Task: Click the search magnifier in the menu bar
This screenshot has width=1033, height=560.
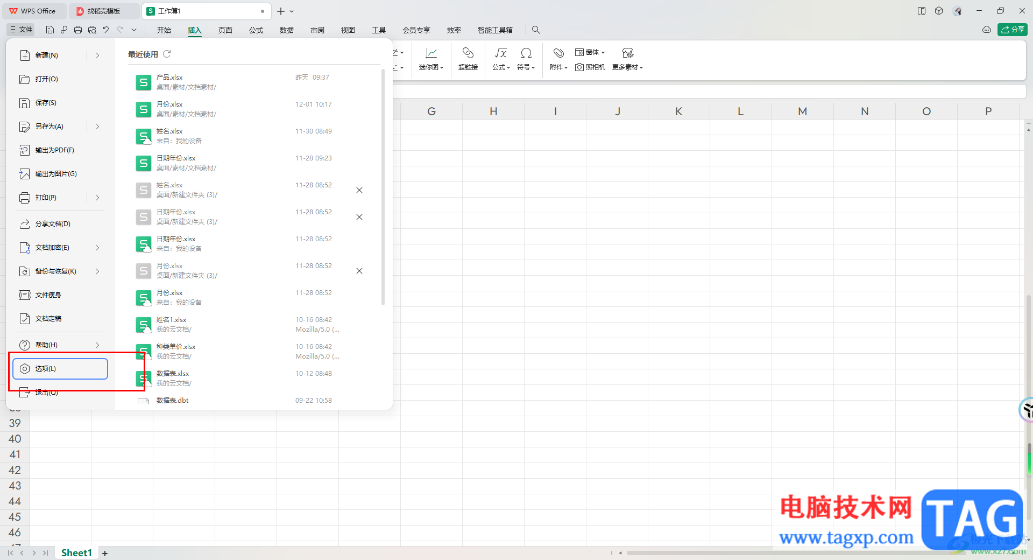Action: 536,30
